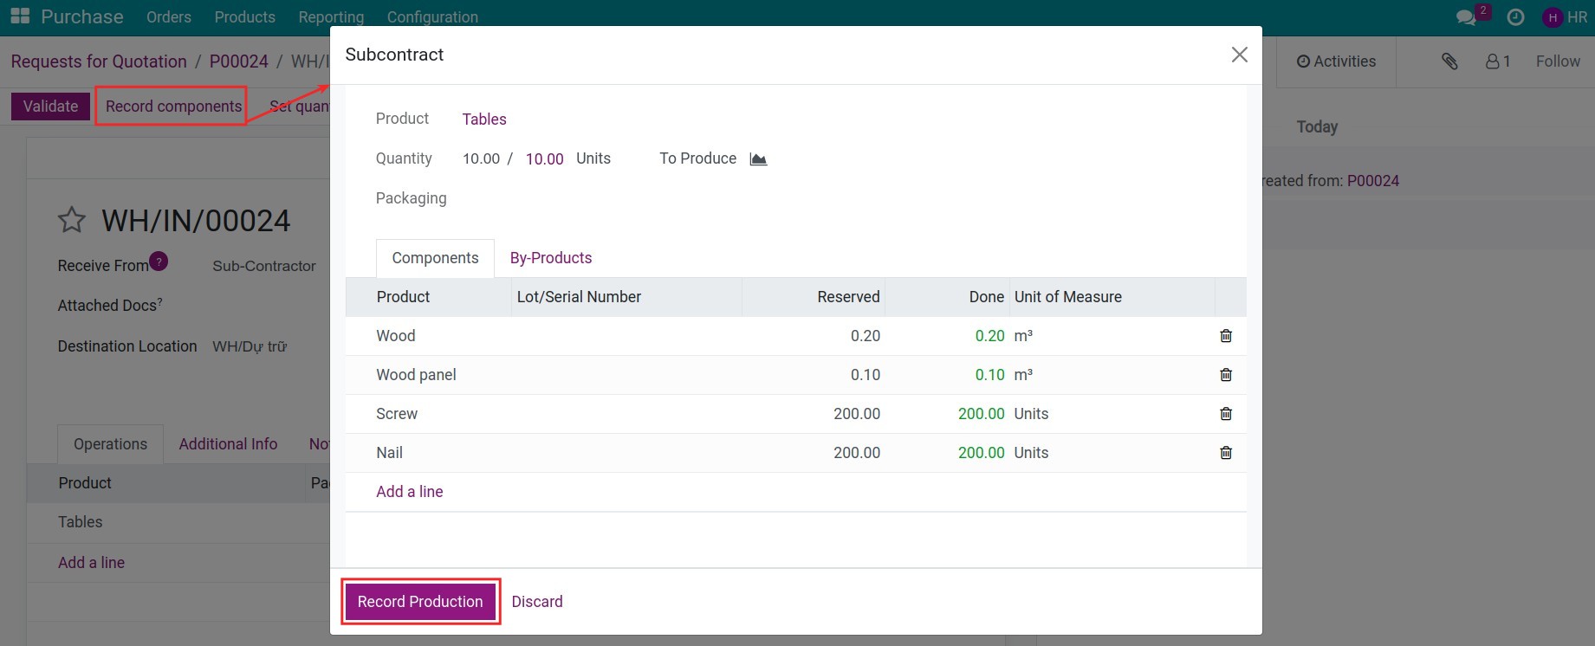
Task: Open P00024 link in chatter
Action: pos(1373,181)
